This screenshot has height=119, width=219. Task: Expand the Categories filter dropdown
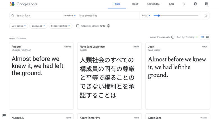tap(19, 26)
